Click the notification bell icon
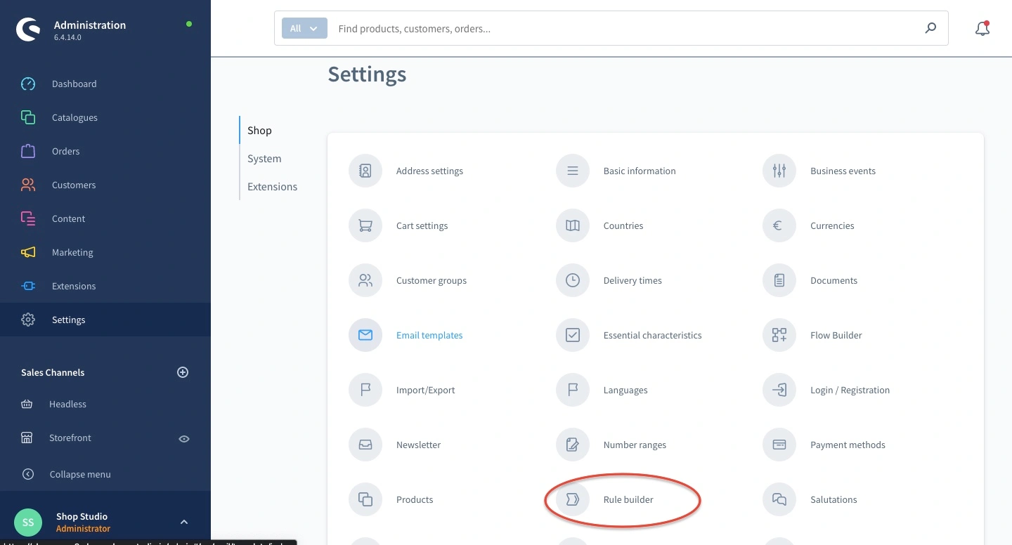This screenshot has width=1012, height=545. point(982,29)
